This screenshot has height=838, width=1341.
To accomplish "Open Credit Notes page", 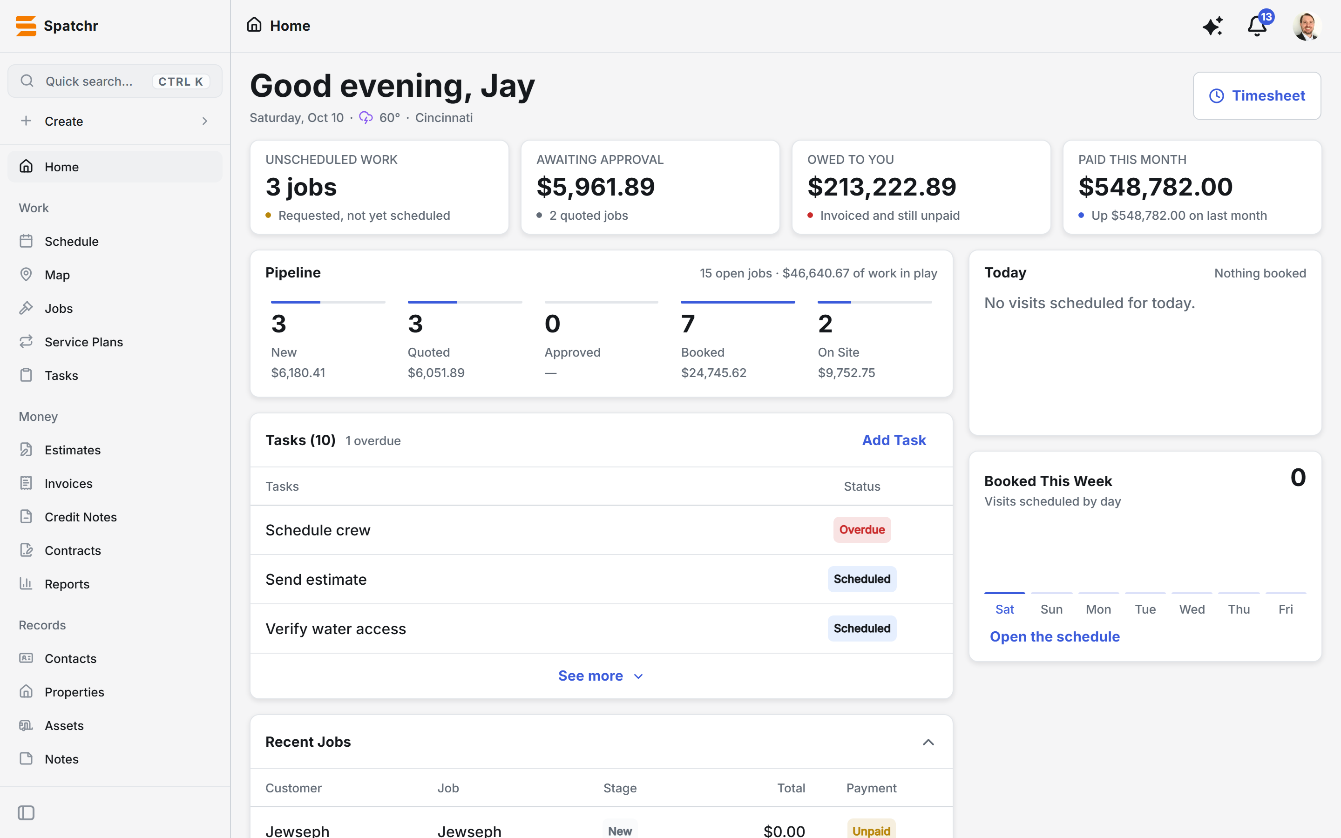I will (115, 517).
